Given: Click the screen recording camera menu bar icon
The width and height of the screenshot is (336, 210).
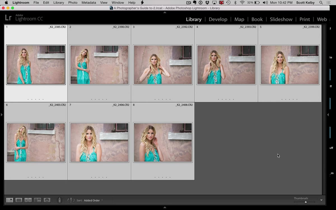Looking at the screenshot, I should click(188, 3).
